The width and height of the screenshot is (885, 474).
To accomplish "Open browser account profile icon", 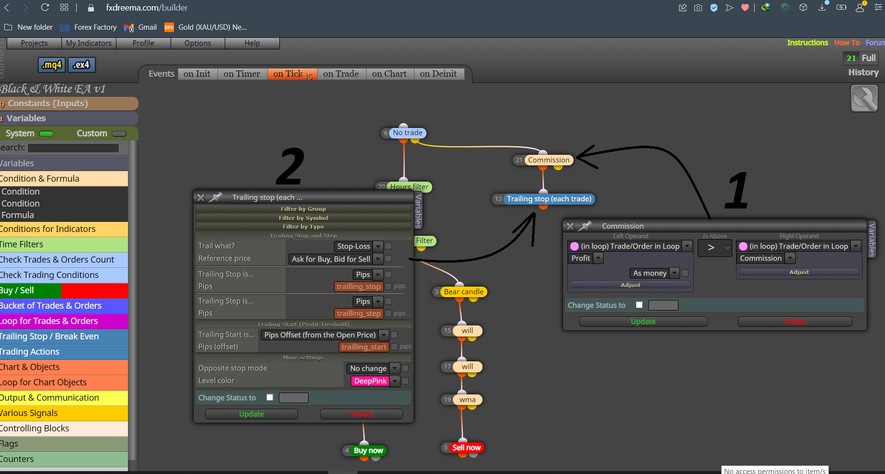I will pos(860,8).
